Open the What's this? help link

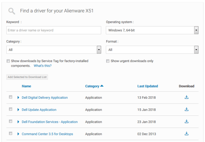43,66
